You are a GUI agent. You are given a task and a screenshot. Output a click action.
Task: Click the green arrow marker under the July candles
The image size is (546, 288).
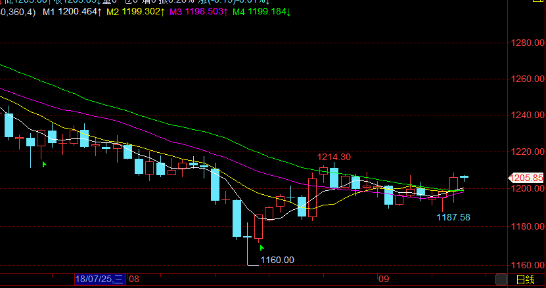pyautogui.click(x=44, y=164)
